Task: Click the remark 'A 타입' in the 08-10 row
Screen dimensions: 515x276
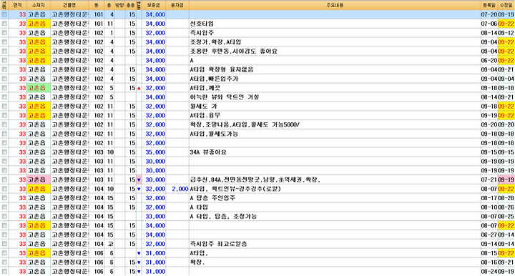Action: pos(199,207)
